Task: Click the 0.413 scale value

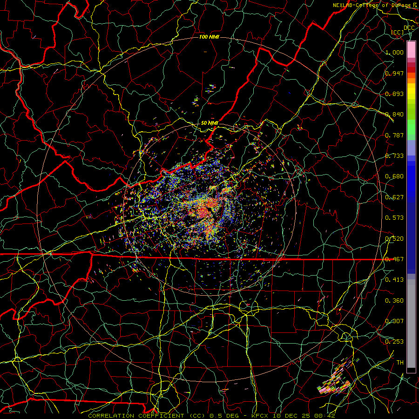Action: (394, 280)
